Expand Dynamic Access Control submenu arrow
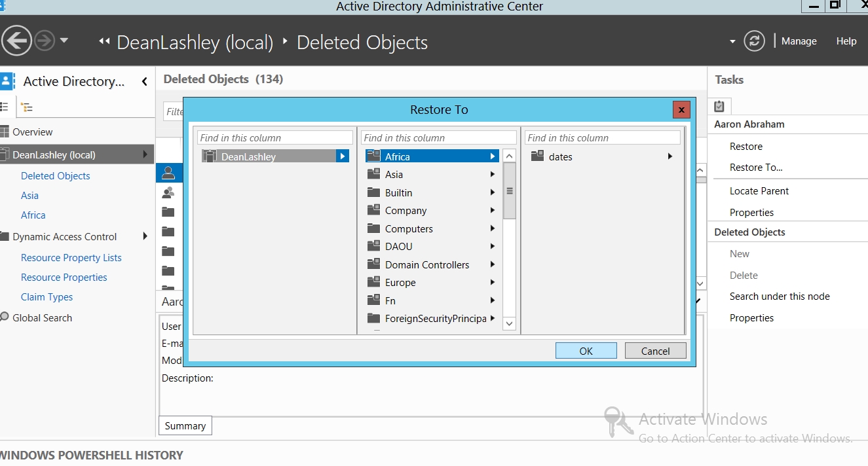Viewport: 868px width, 466px height. click(145, 236)
